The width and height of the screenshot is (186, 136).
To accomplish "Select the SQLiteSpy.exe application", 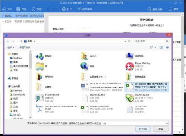I will 139,98.
